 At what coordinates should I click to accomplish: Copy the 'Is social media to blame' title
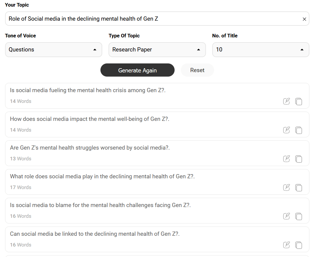299,216
